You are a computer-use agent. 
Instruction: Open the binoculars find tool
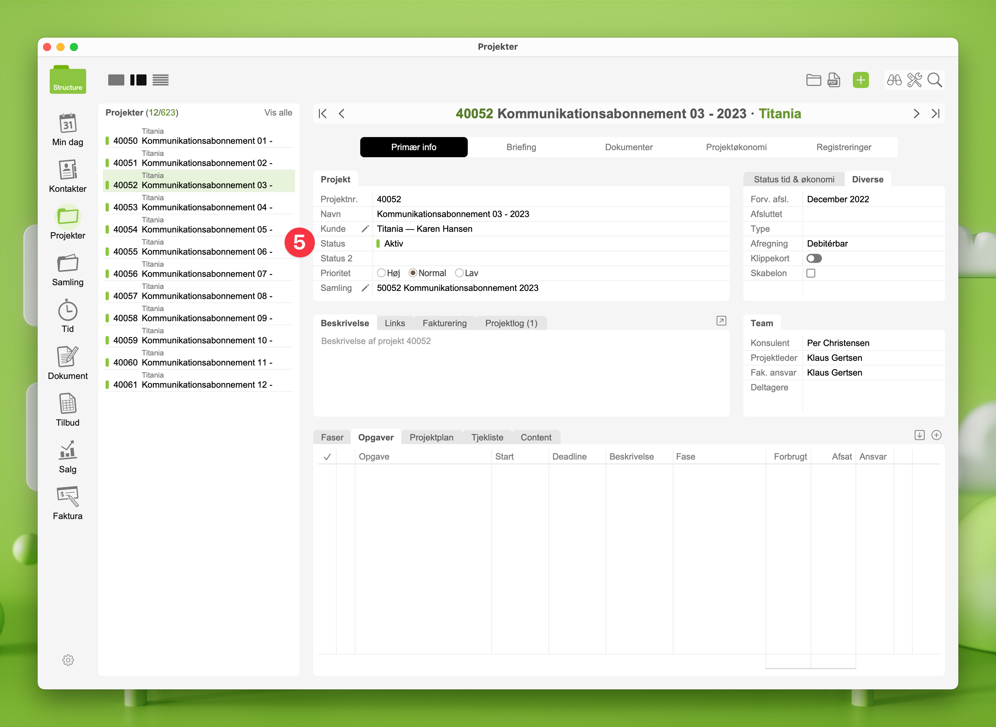tap(894, 80)
